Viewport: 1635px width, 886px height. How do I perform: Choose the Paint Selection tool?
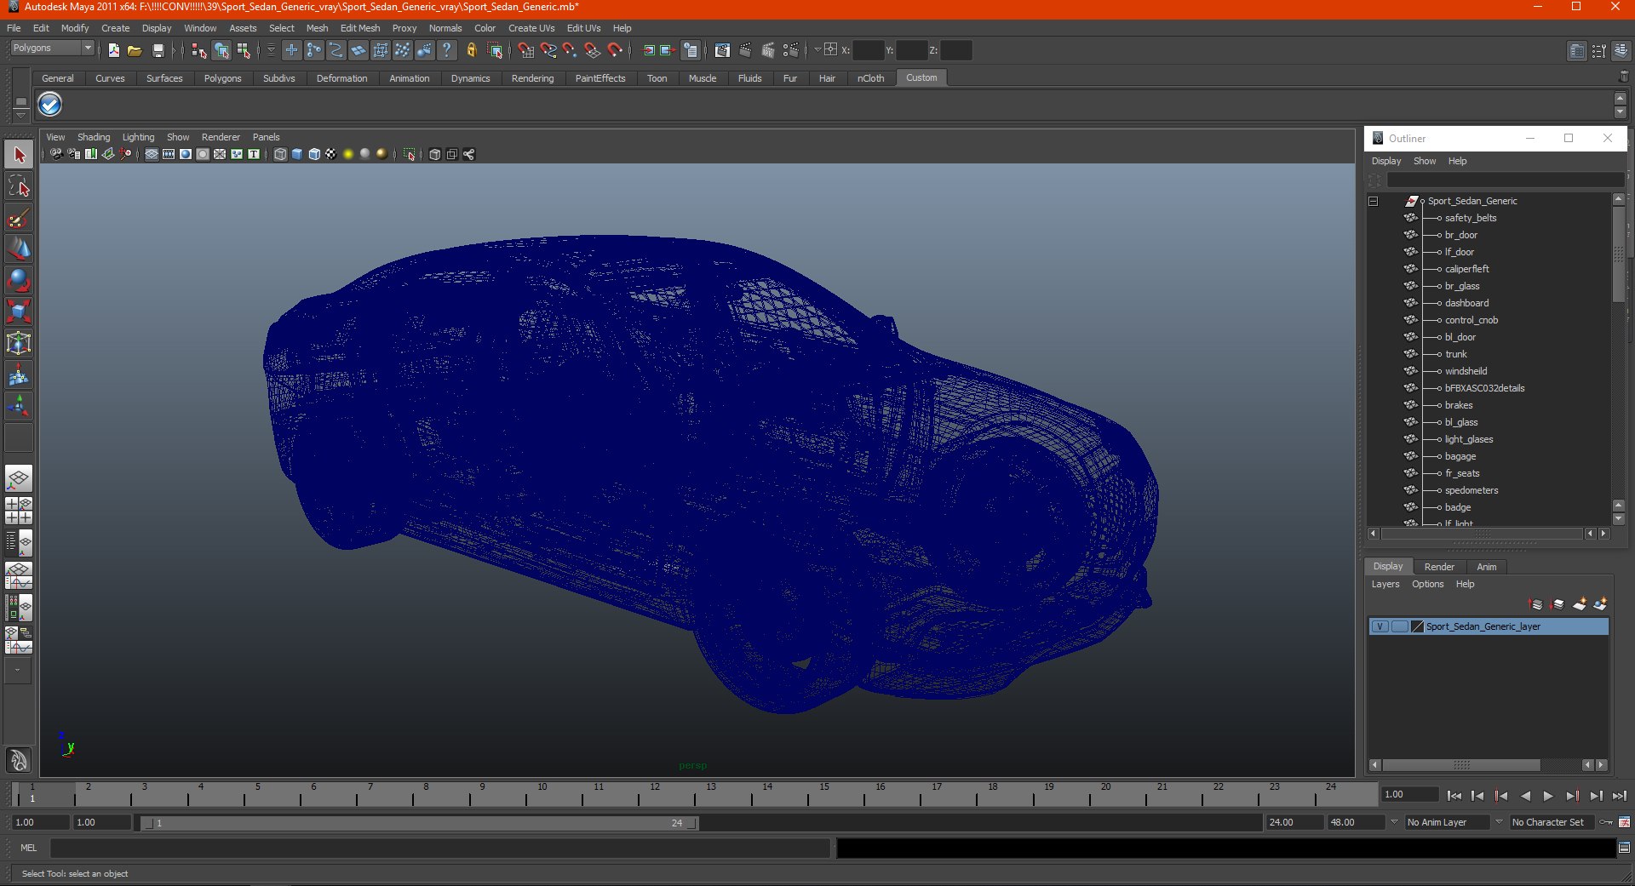point(19,218)
